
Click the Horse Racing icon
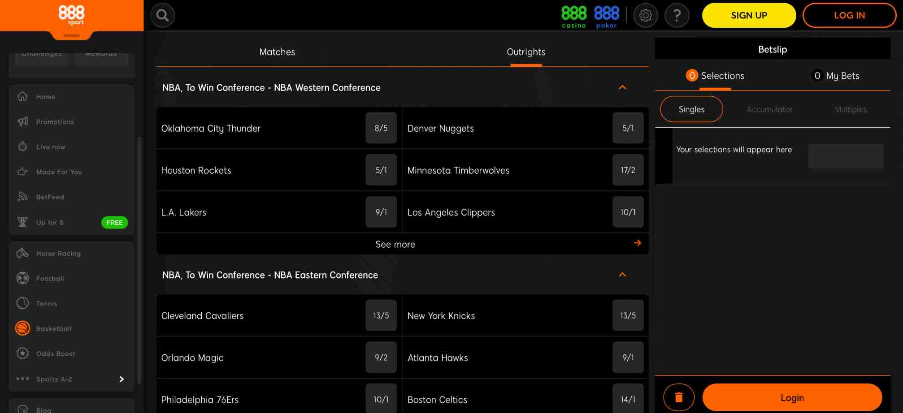tap(22, 253)
